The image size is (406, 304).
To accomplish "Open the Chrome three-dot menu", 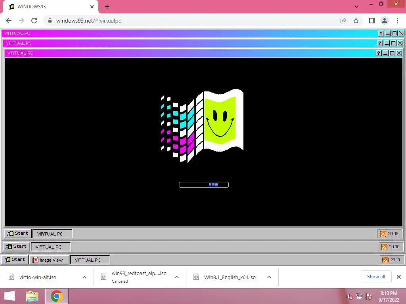I will tap(397, 21).
